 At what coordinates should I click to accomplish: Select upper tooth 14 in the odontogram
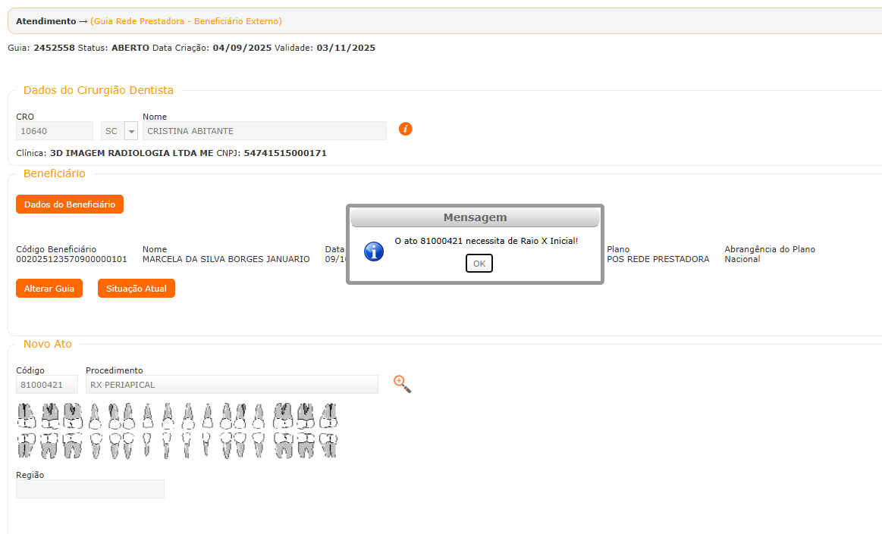click(x=115, y=416)
